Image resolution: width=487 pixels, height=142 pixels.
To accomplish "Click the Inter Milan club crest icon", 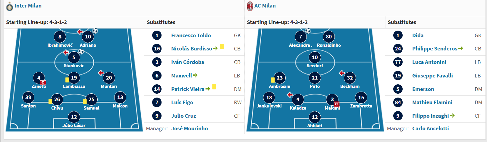I will pos(10,6).
